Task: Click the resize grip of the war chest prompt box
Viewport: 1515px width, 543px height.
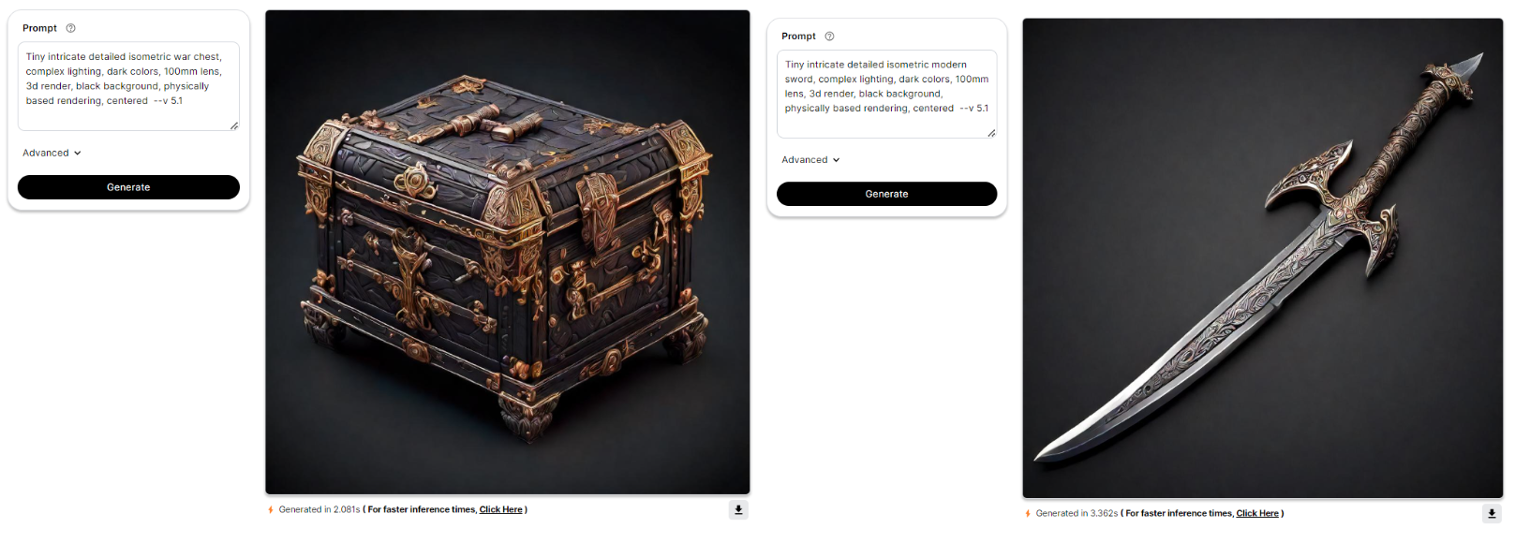Action: pos(234,125)
